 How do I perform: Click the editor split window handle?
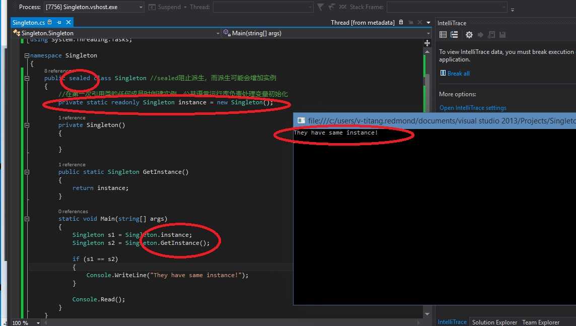tap(427, 43)
